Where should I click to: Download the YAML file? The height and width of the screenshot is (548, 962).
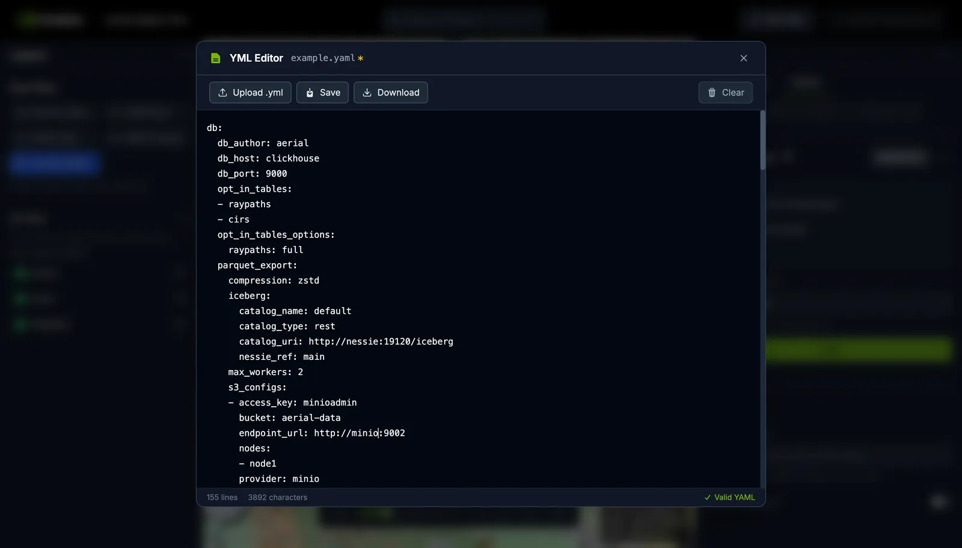391,93
